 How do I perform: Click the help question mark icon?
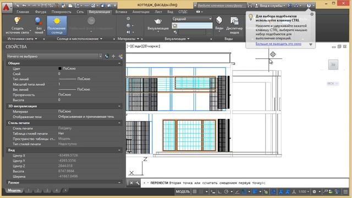[x=309, y=5]
